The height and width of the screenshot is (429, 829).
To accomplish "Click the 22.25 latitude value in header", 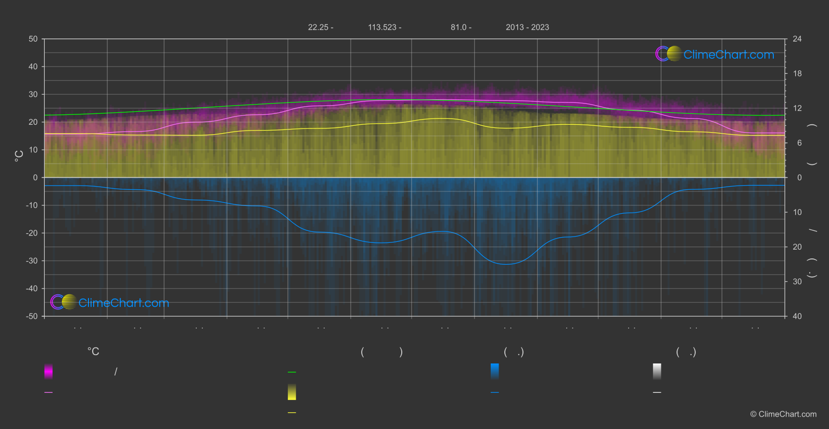I will pyautogui.click(x=318, y=28).
